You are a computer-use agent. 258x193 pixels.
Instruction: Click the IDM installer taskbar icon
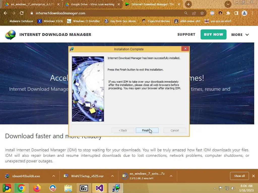[x=116, y=188]
